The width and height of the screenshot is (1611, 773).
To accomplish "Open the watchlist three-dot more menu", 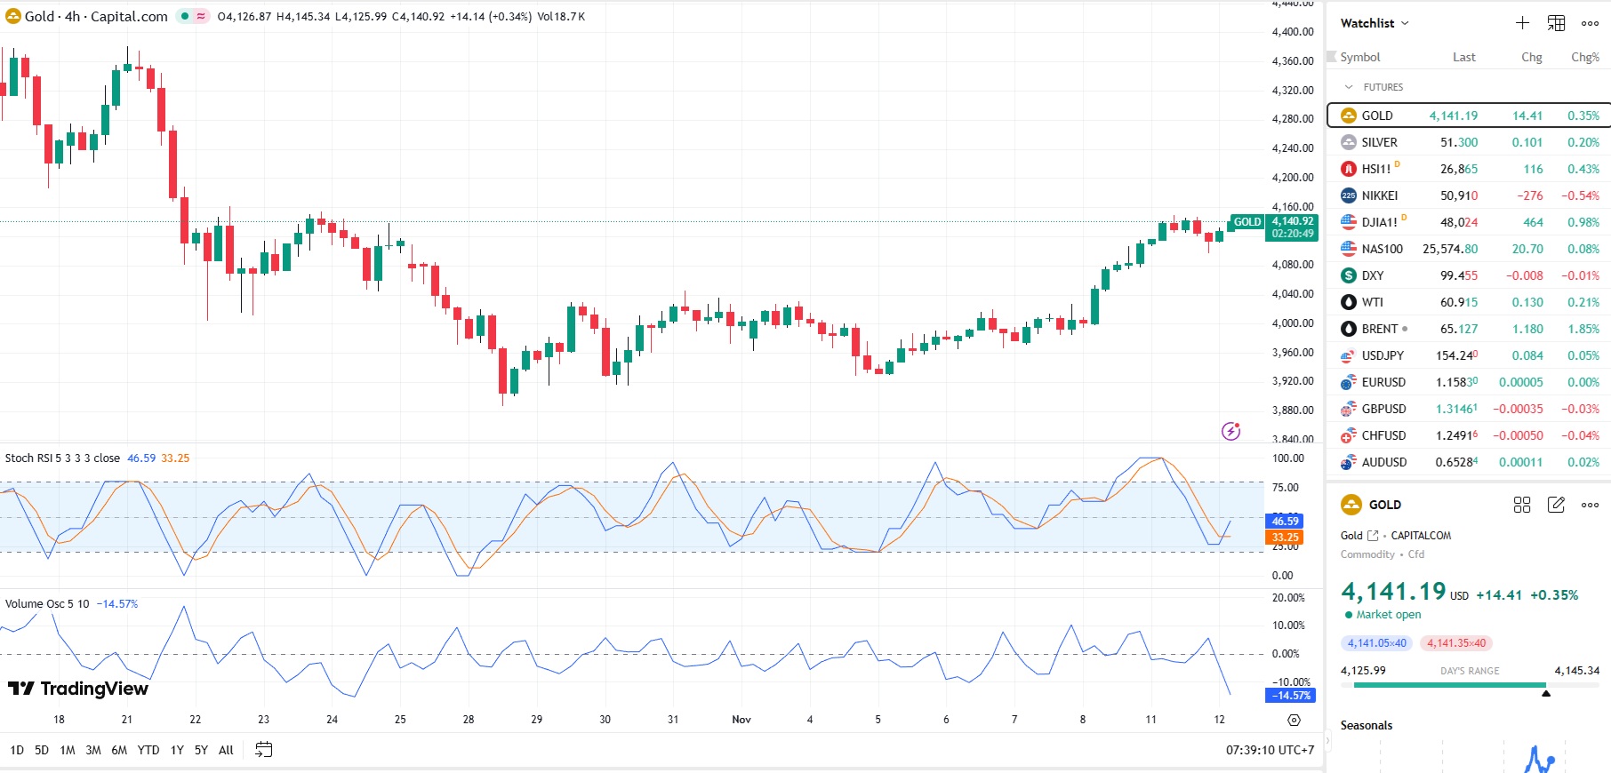I will pos(1590,23).
